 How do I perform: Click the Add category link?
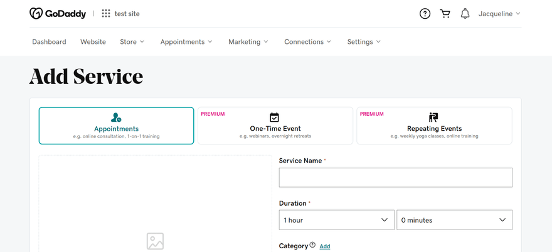pyautogui.click(x=324, y=246)
